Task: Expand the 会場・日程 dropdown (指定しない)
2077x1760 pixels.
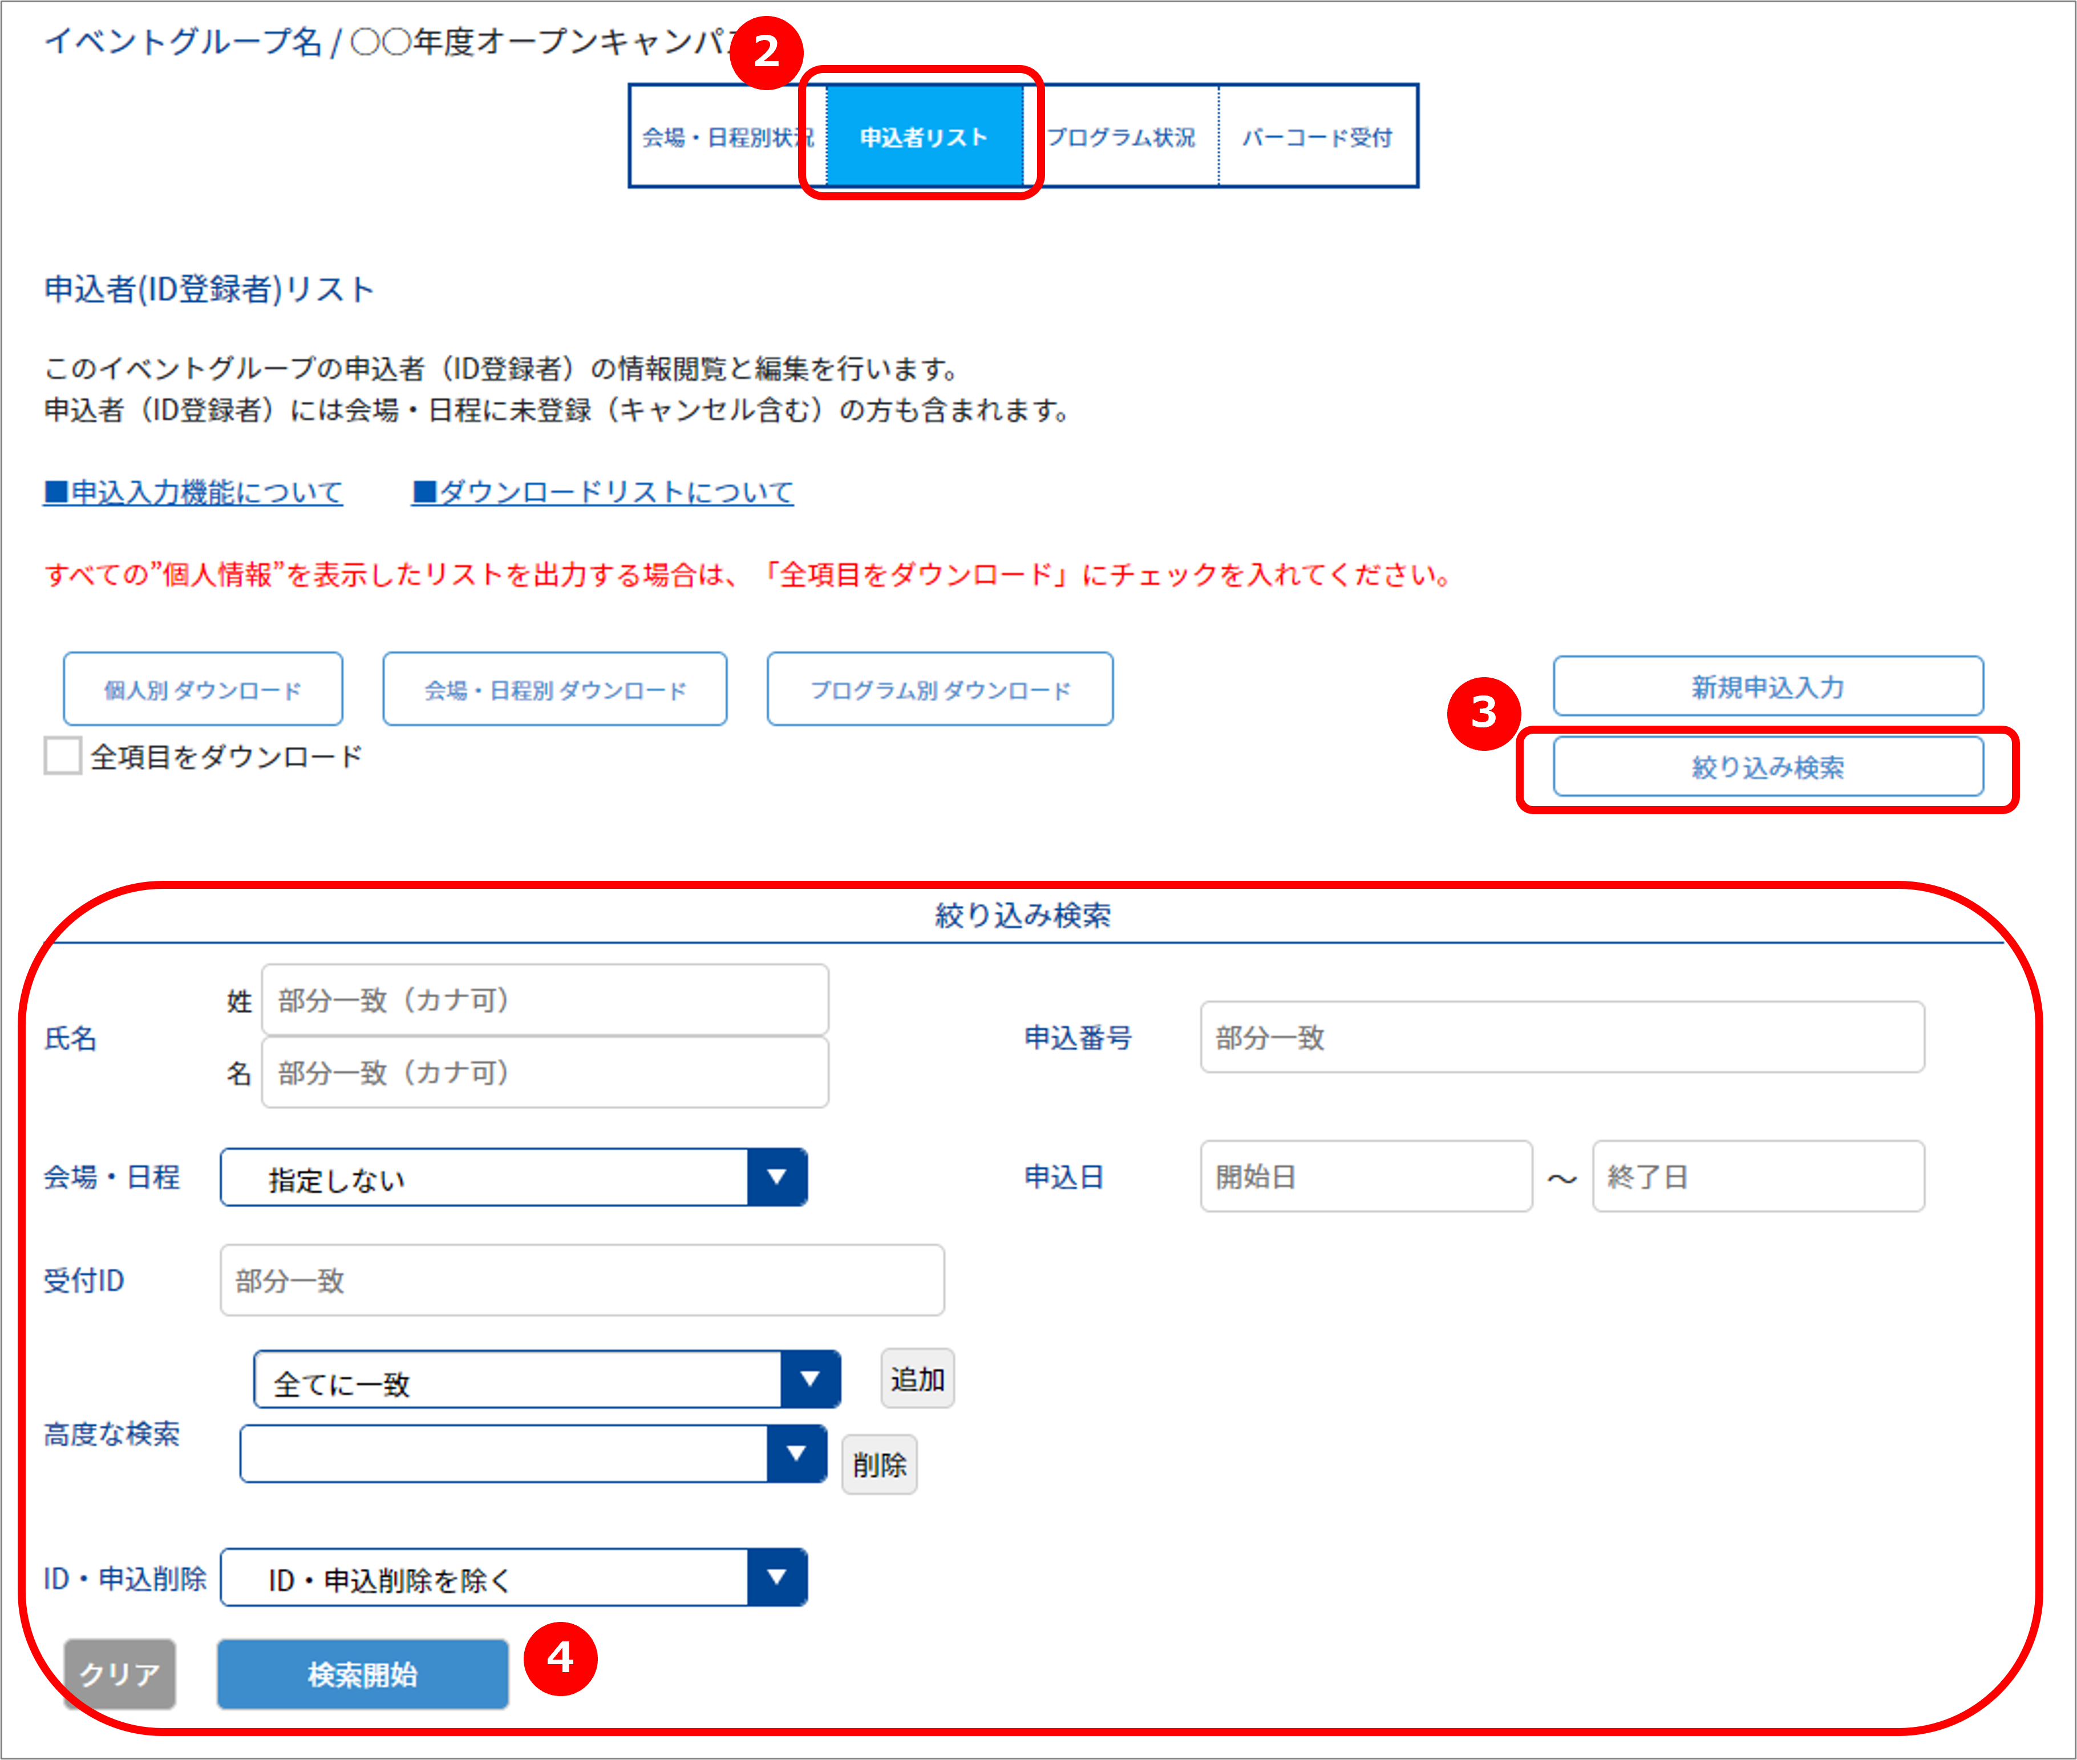Action: (514, 1178)
